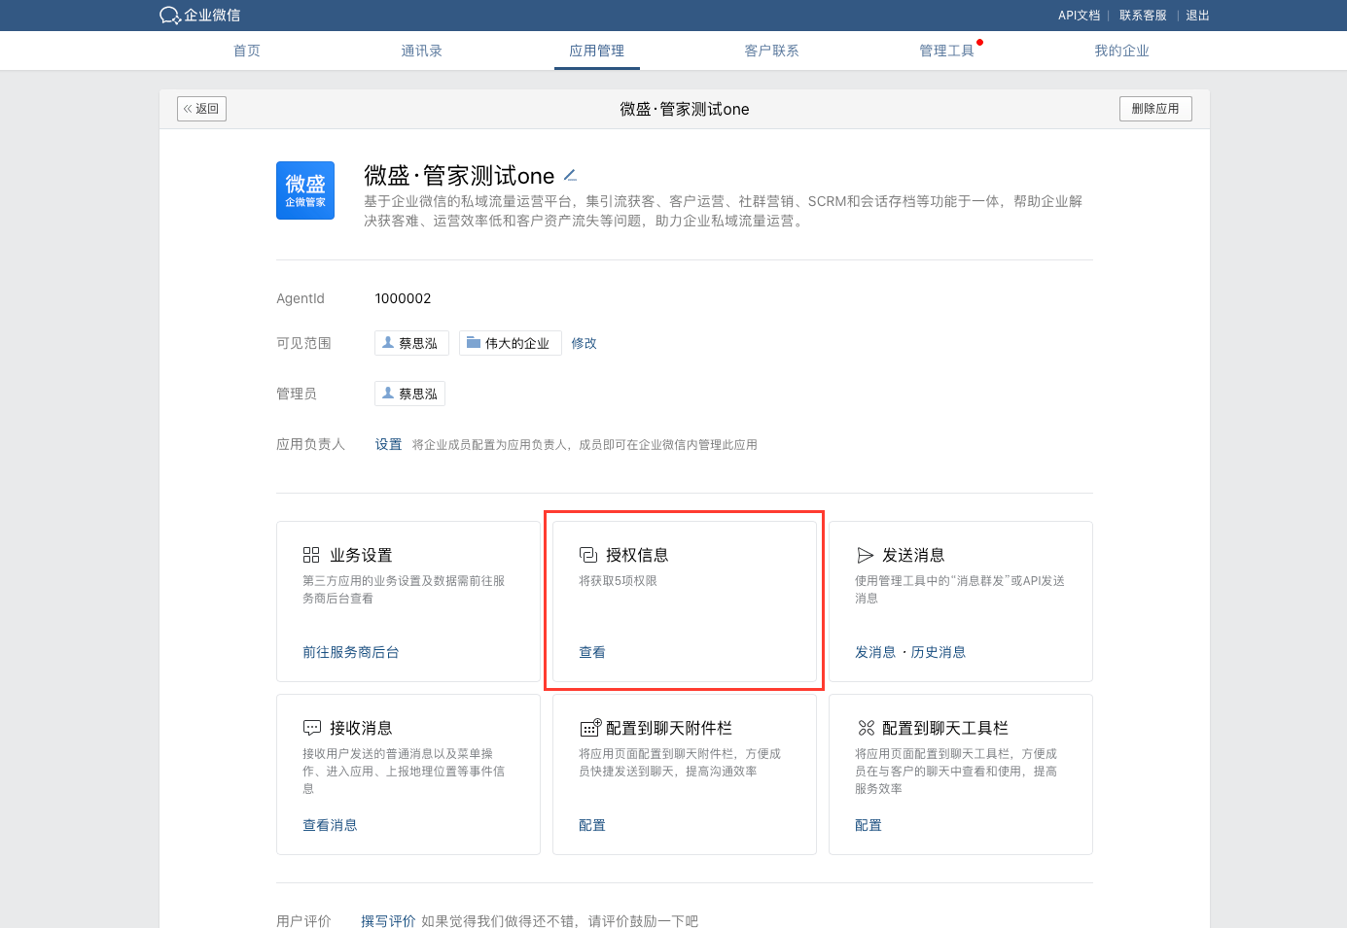Click the 授权信息 card icon
1347x928 pixels.
click(587, 555)
